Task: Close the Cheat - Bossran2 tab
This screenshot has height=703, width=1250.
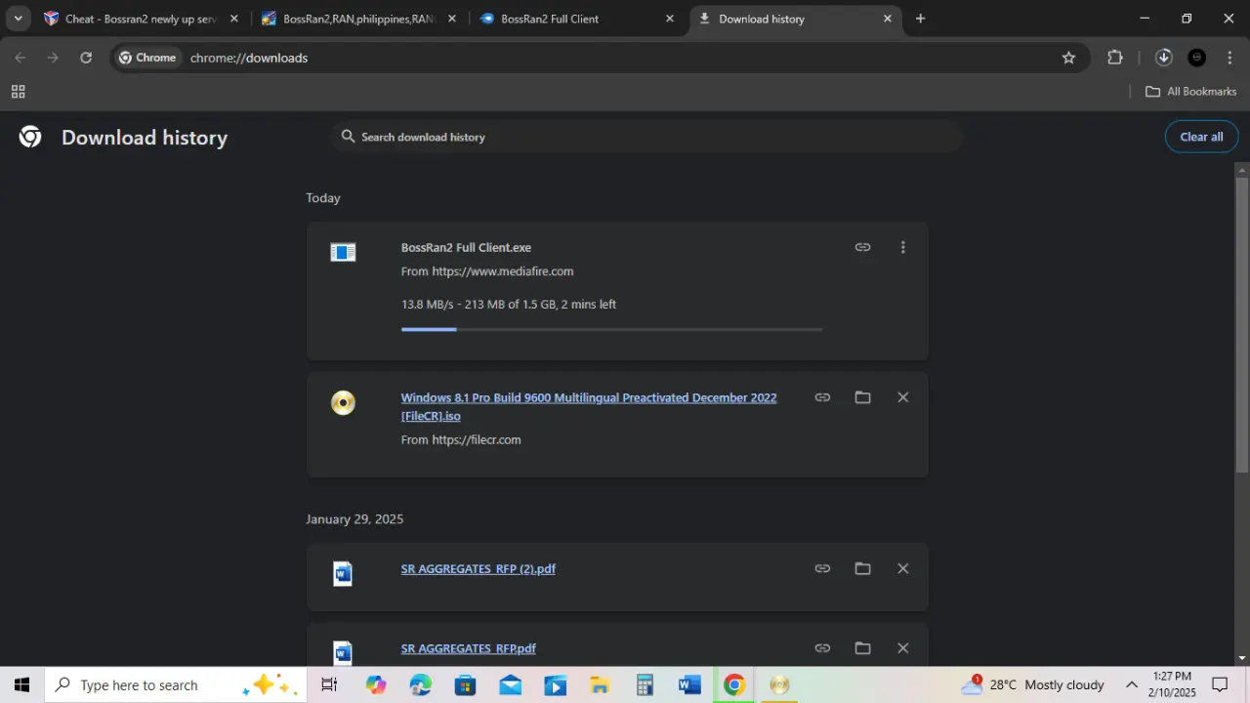Action: 233,19
